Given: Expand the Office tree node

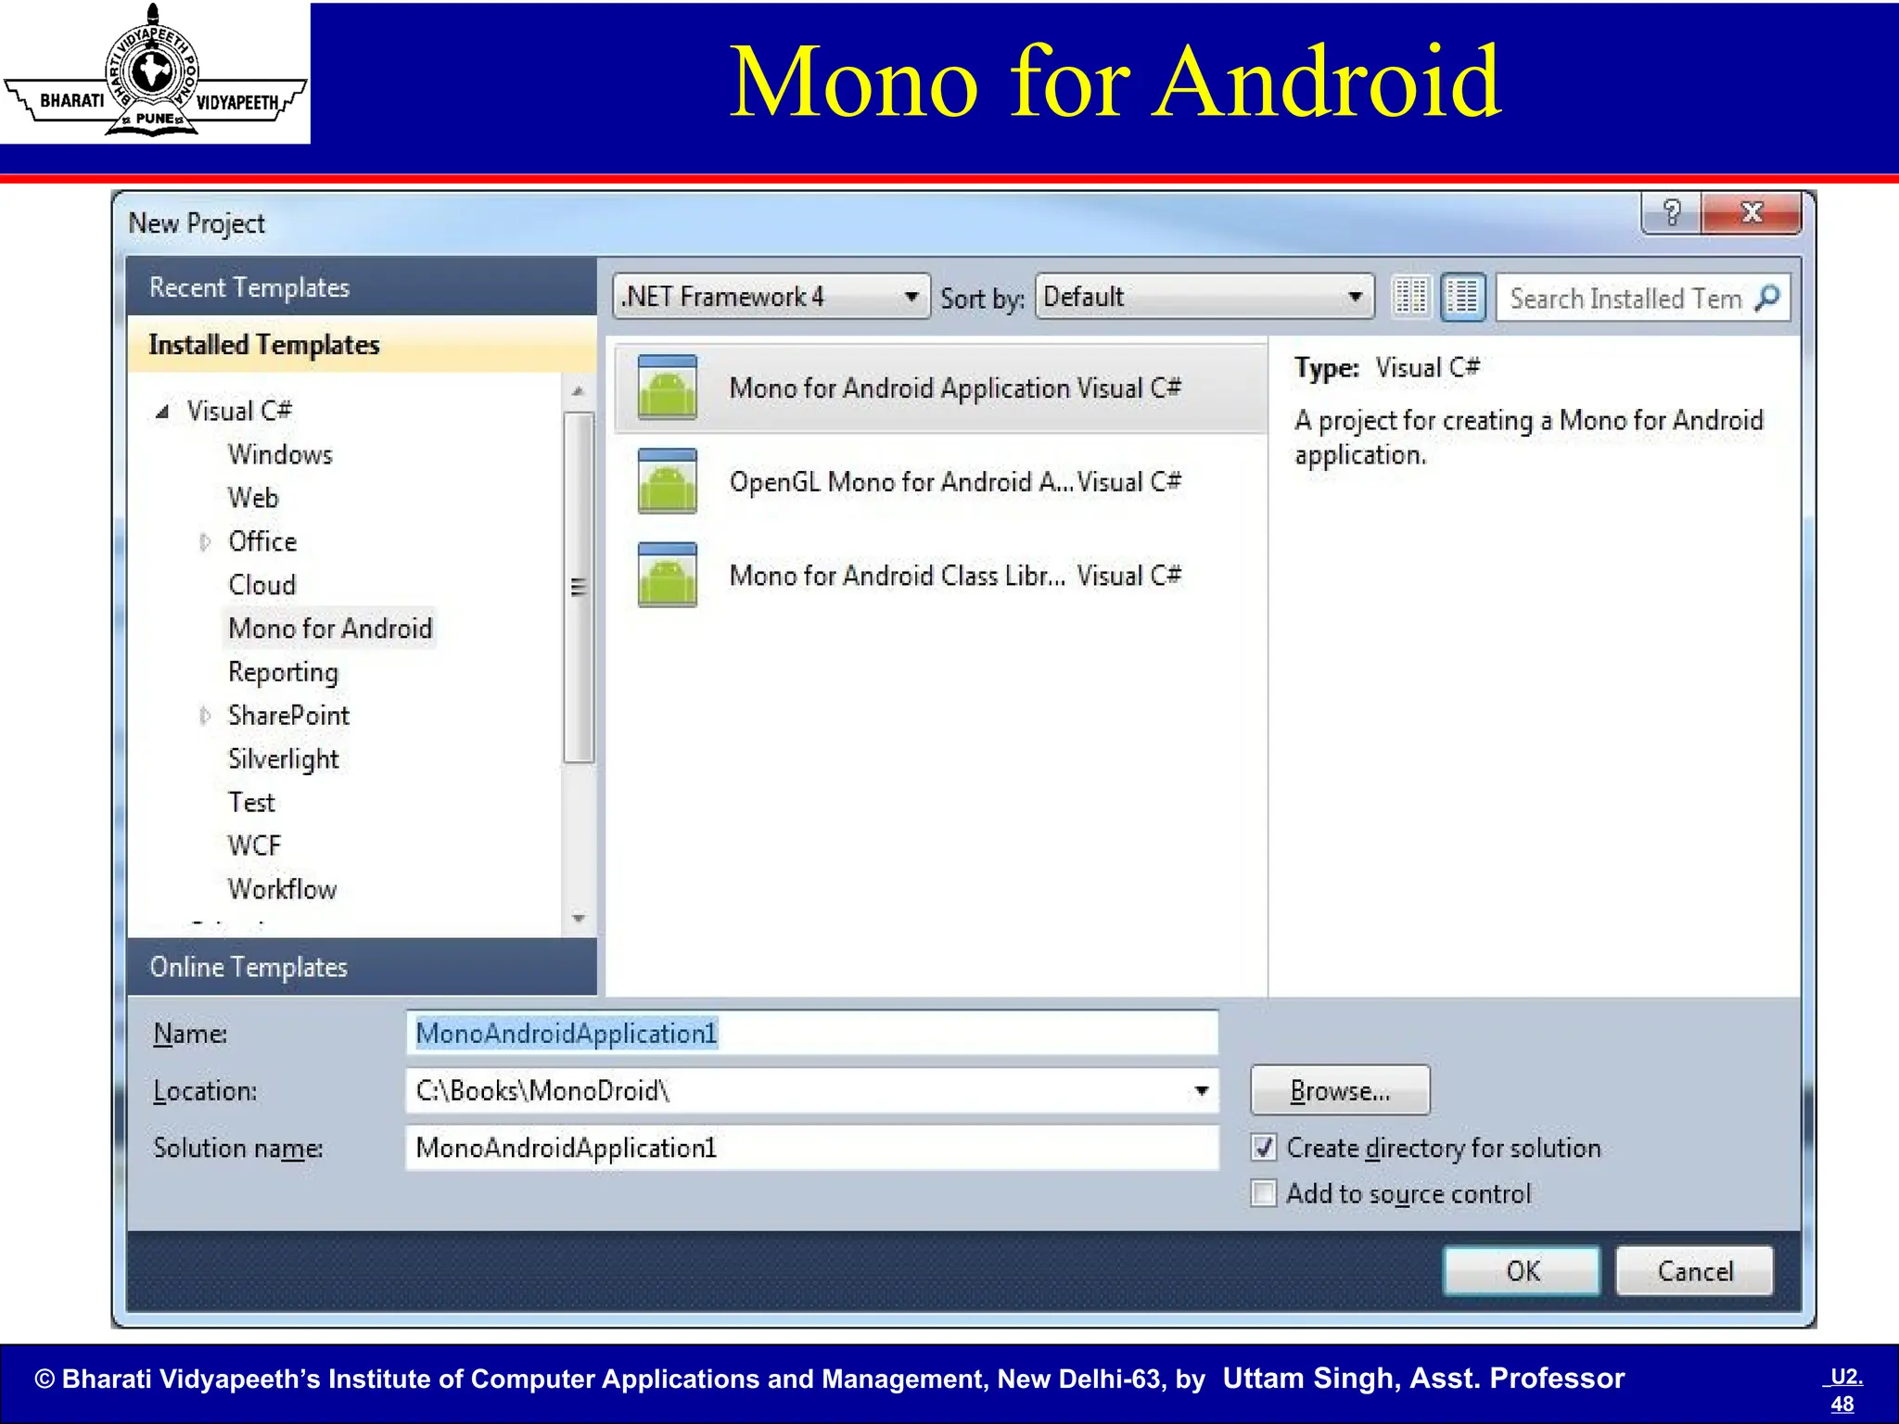Looking at the screenshot, I should tap(205, 541).
